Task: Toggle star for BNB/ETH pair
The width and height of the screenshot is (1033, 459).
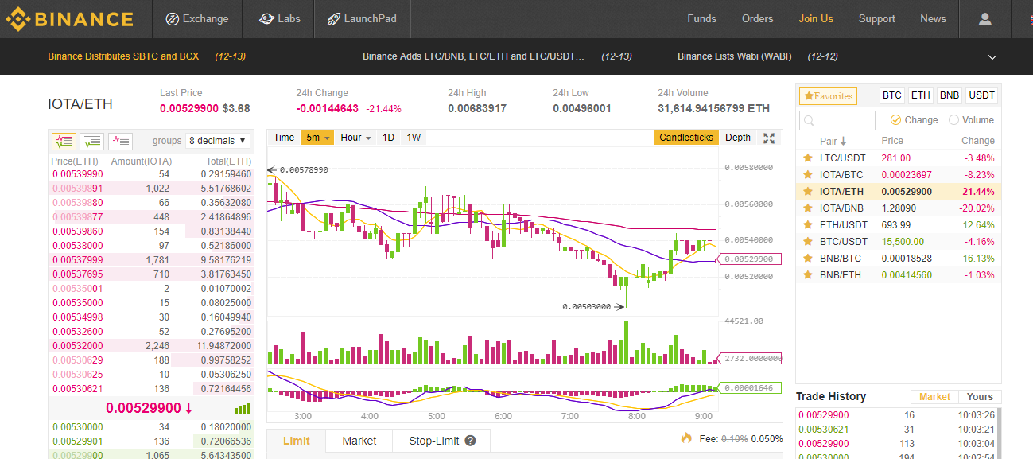Action: pyautogui.click(x=808, y=275)
